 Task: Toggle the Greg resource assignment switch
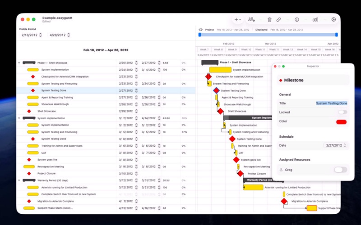click(x=341, y=170)
